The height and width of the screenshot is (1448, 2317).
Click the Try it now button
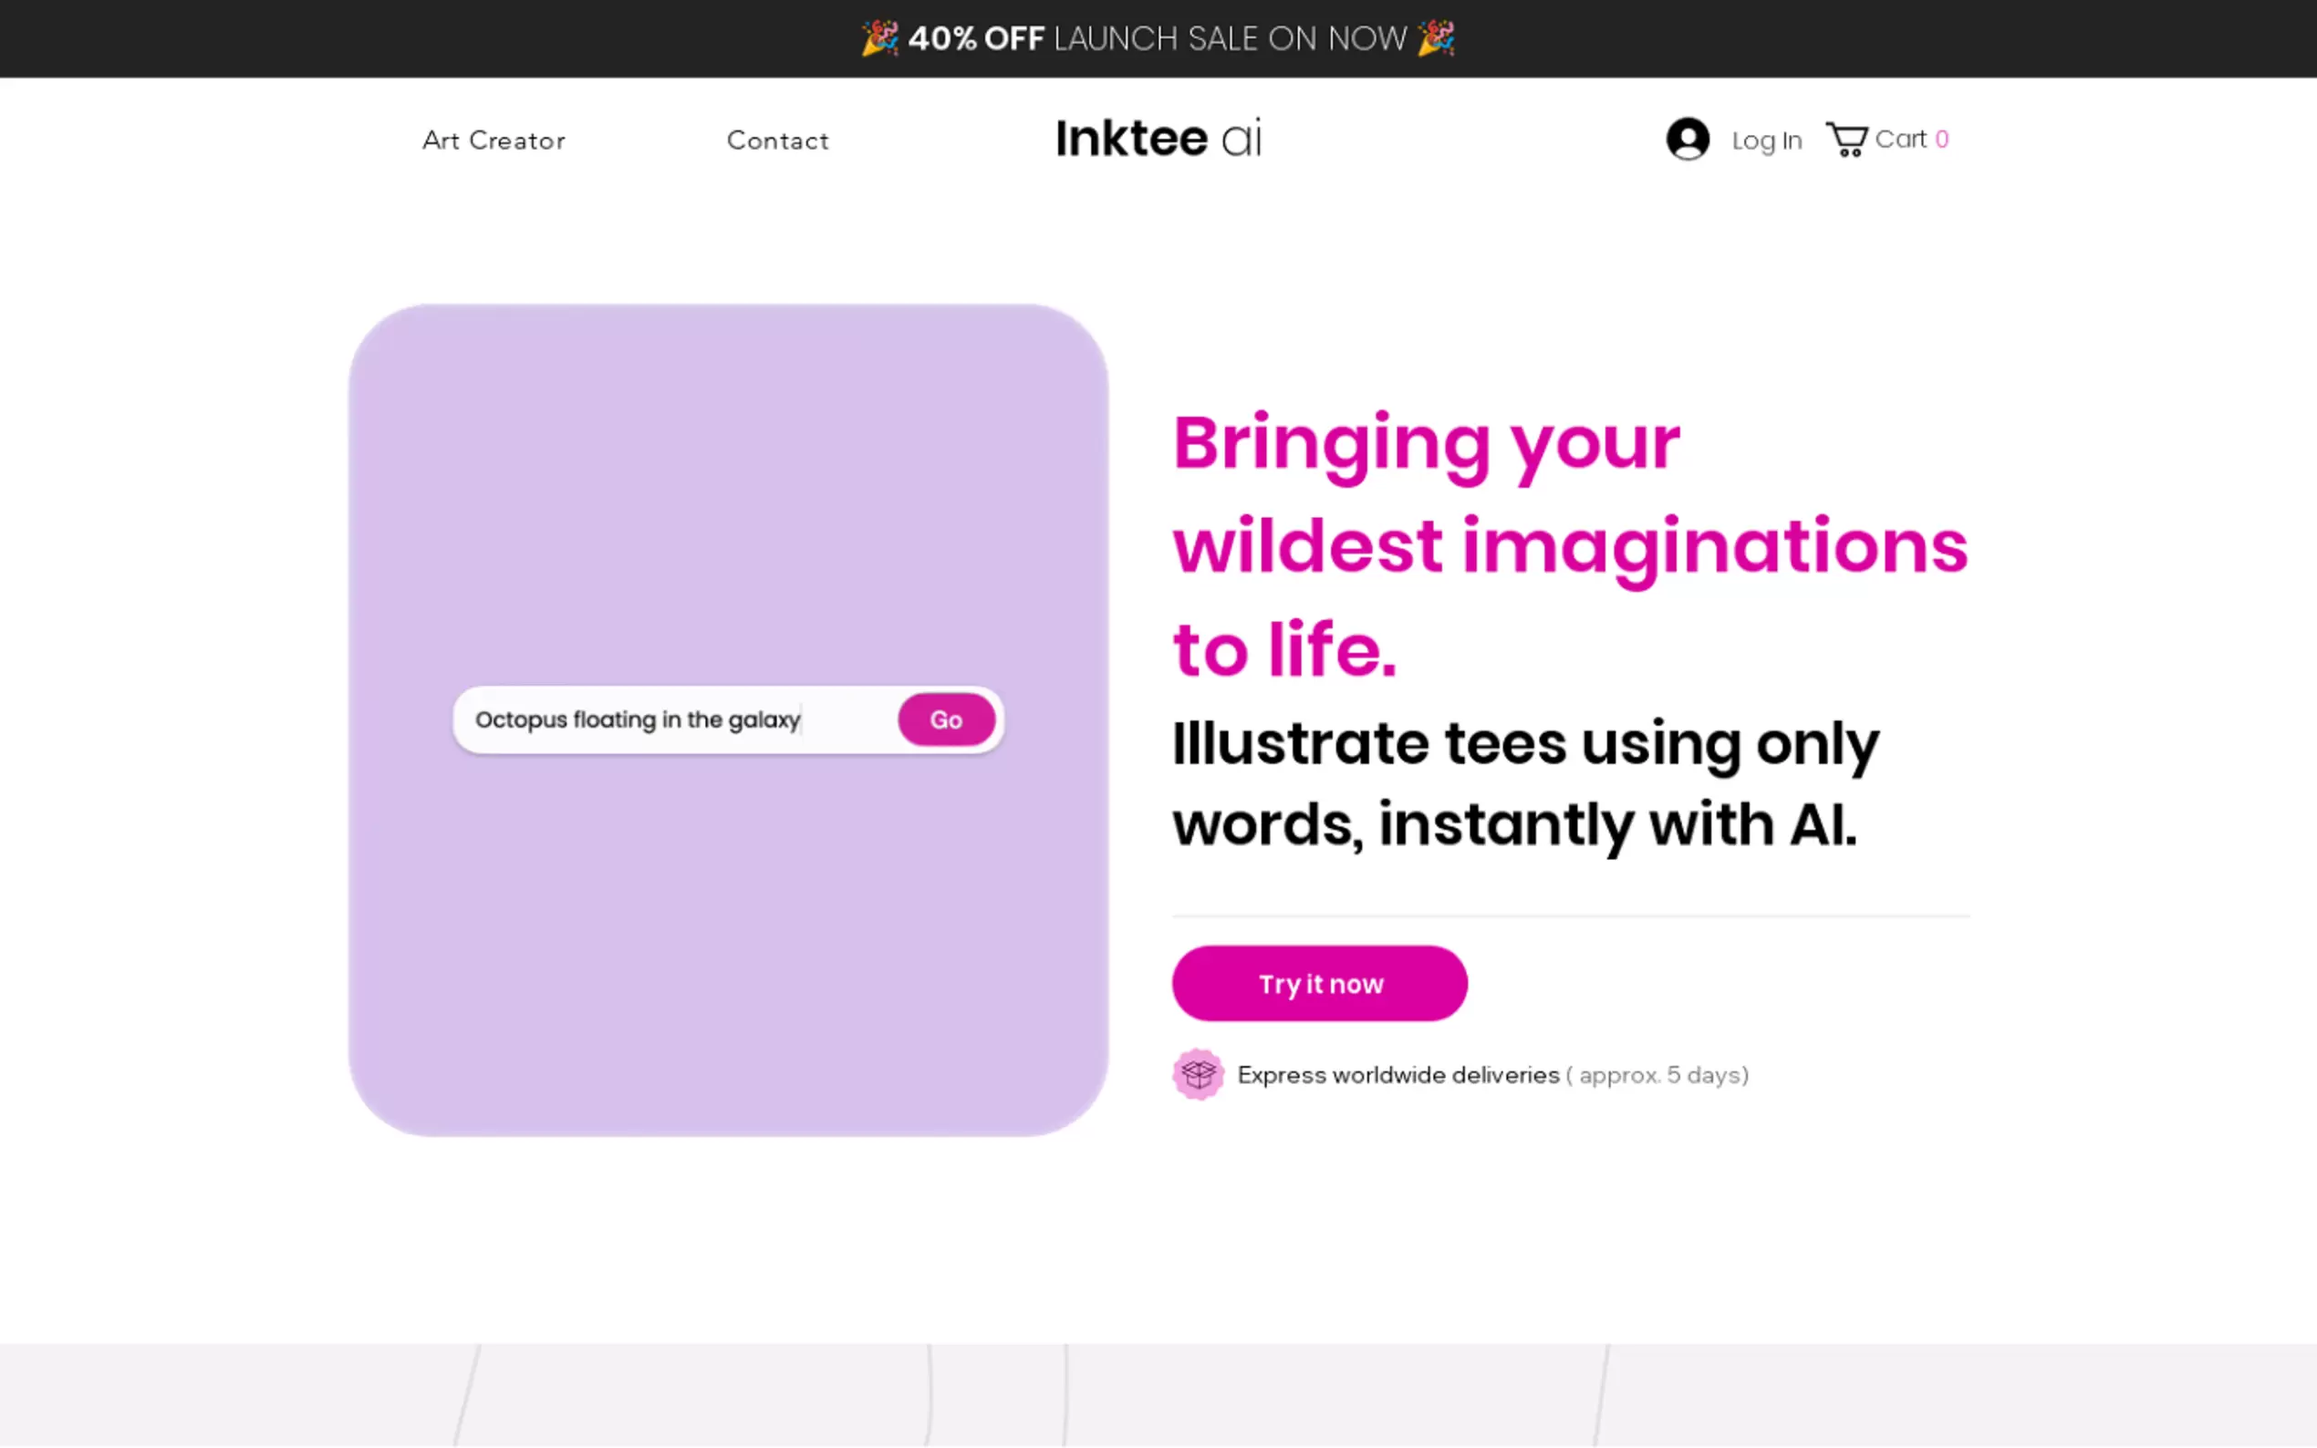[x=1319, y=984]
